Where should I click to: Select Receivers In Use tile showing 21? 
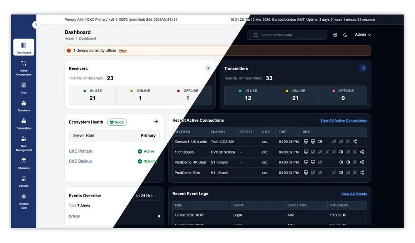point(93,95)
